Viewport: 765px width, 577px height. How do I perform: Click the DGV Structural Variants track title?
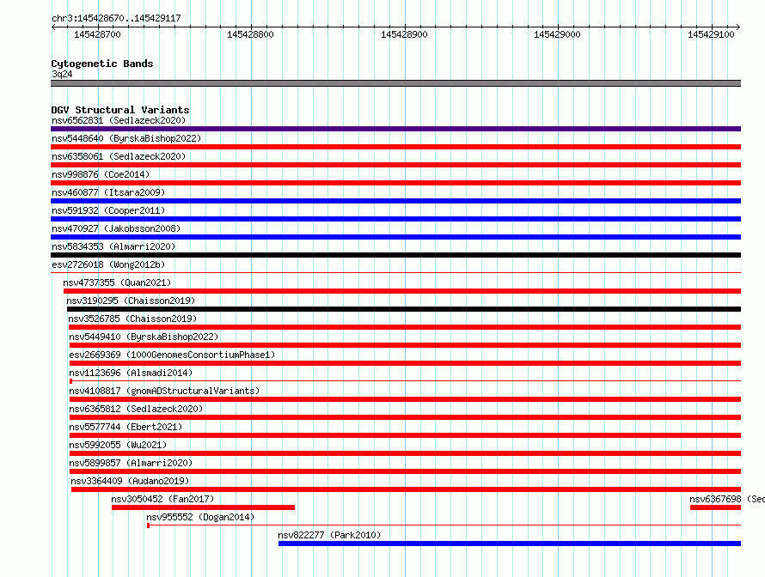[x=120, y=110]
